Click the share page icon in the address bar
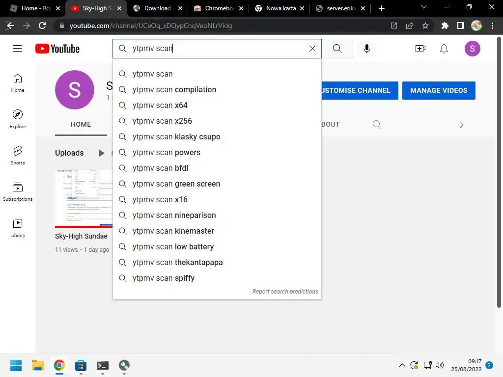This screenshot has width=503, height=377. pos(410,26)
